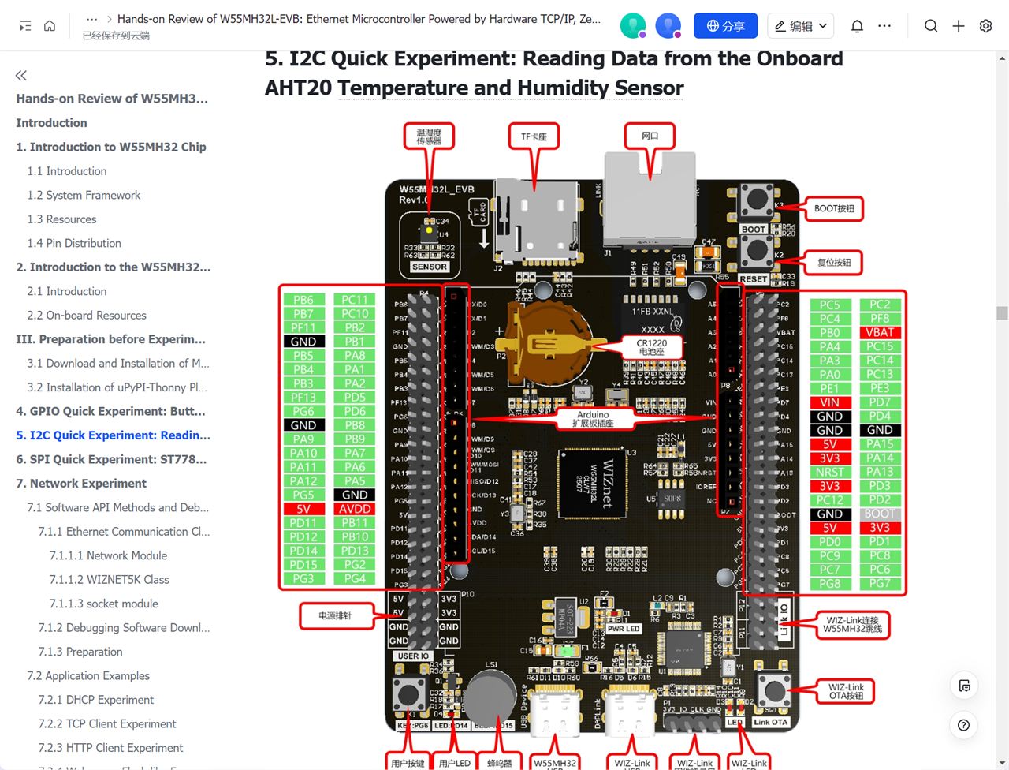Select 7.1.1.2 WIZNET5K Class entry

pos(109,579)
